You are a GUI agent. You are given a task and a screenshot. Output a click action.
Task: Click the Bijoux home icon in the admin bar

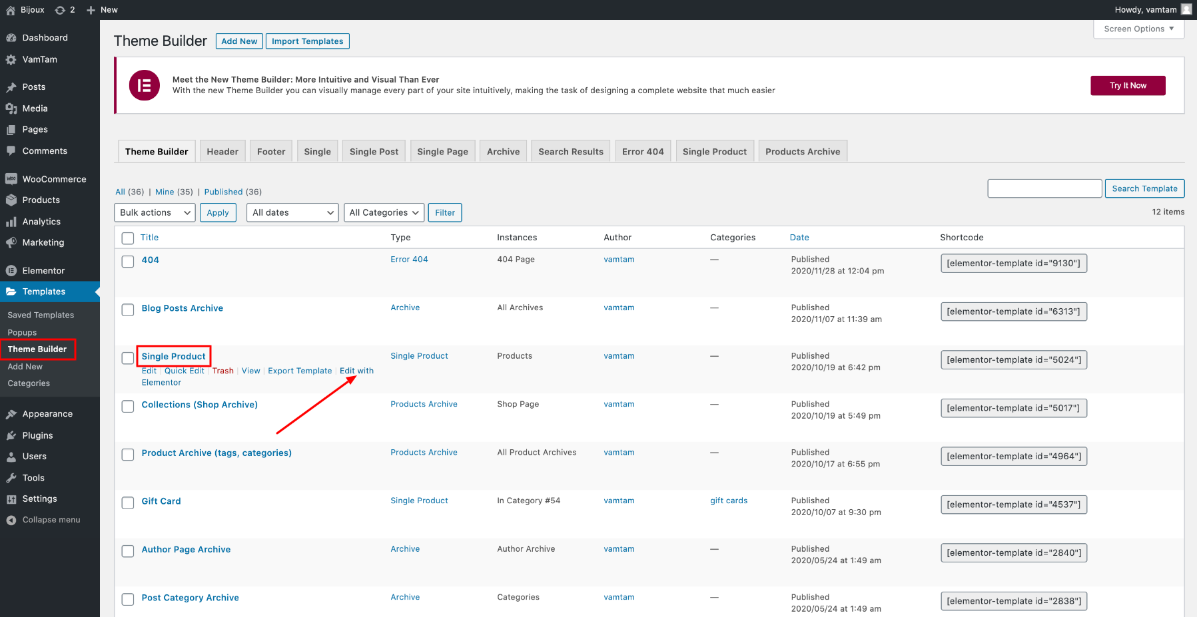[x=11, y=10]
